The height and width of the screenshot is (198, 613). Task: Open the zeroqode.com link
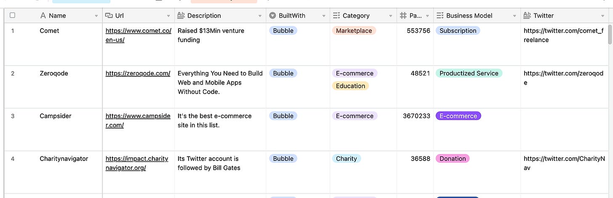[x=138, y=73]
